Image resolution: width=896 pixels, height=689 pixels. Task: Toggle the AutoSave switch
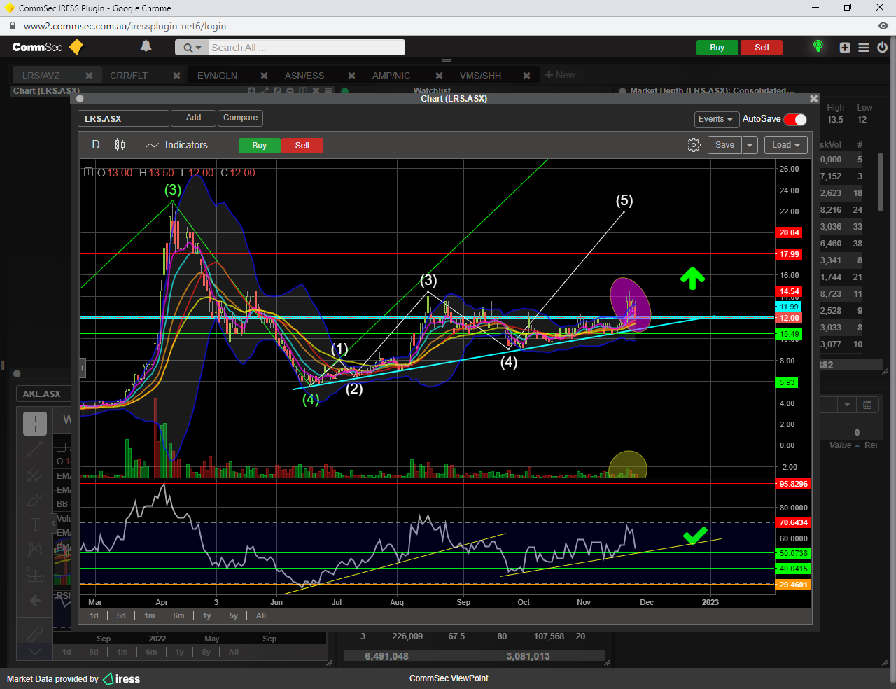[x=795, y=119]
